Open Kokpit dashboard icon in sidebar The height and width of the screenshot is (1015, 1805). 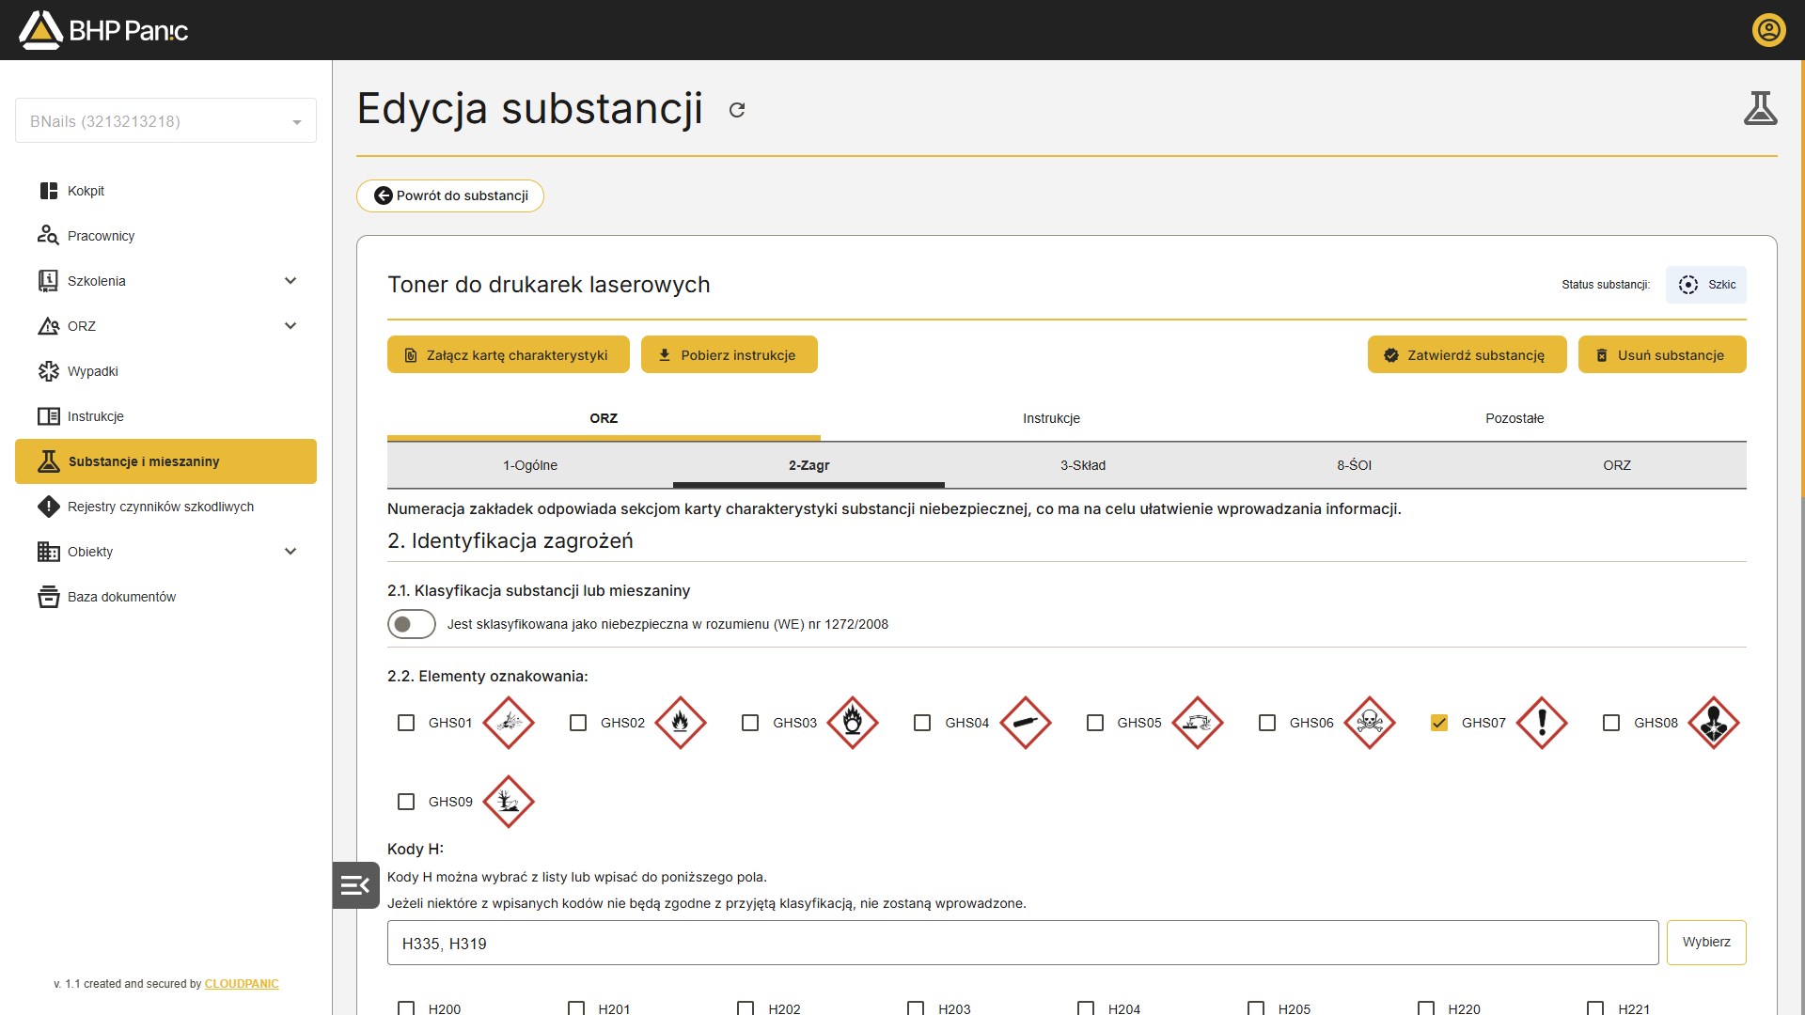49,191
